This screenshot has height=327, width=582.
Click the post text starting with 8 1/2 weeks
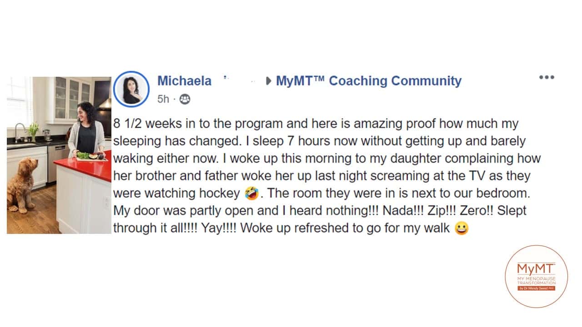tap(327, 175)
